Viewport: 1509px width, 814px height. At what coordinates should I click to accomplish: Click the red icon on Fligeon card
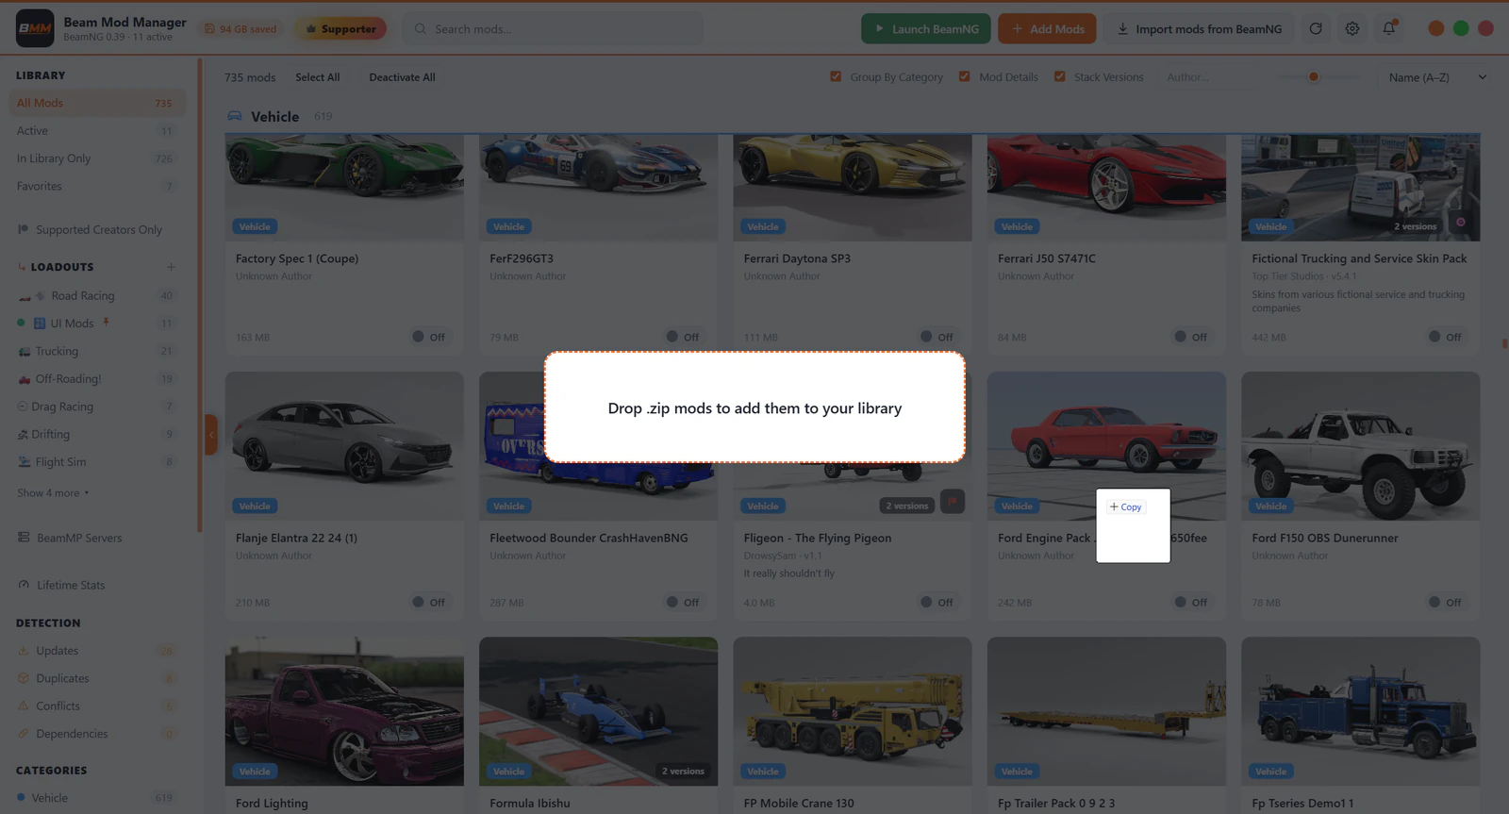[953, 502]
